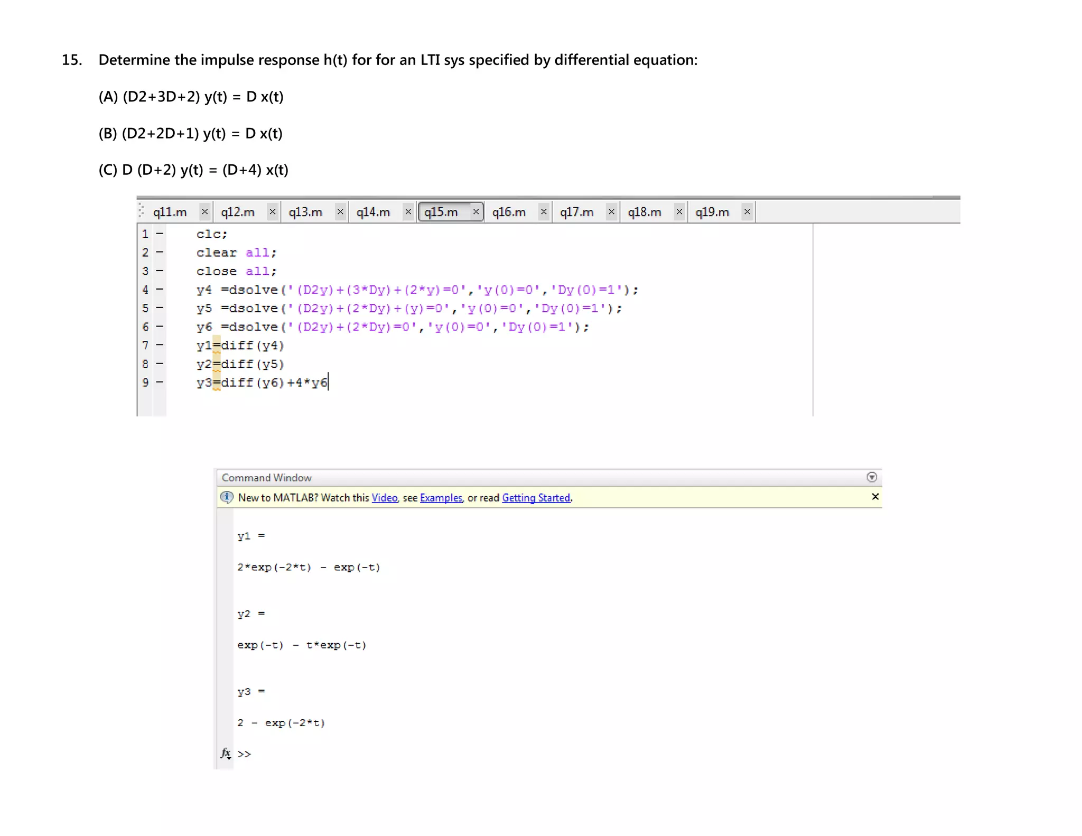This screenshot has width=1082, height=836.
Task: Switch to the q12.m tab
Action: pos(238,212)
